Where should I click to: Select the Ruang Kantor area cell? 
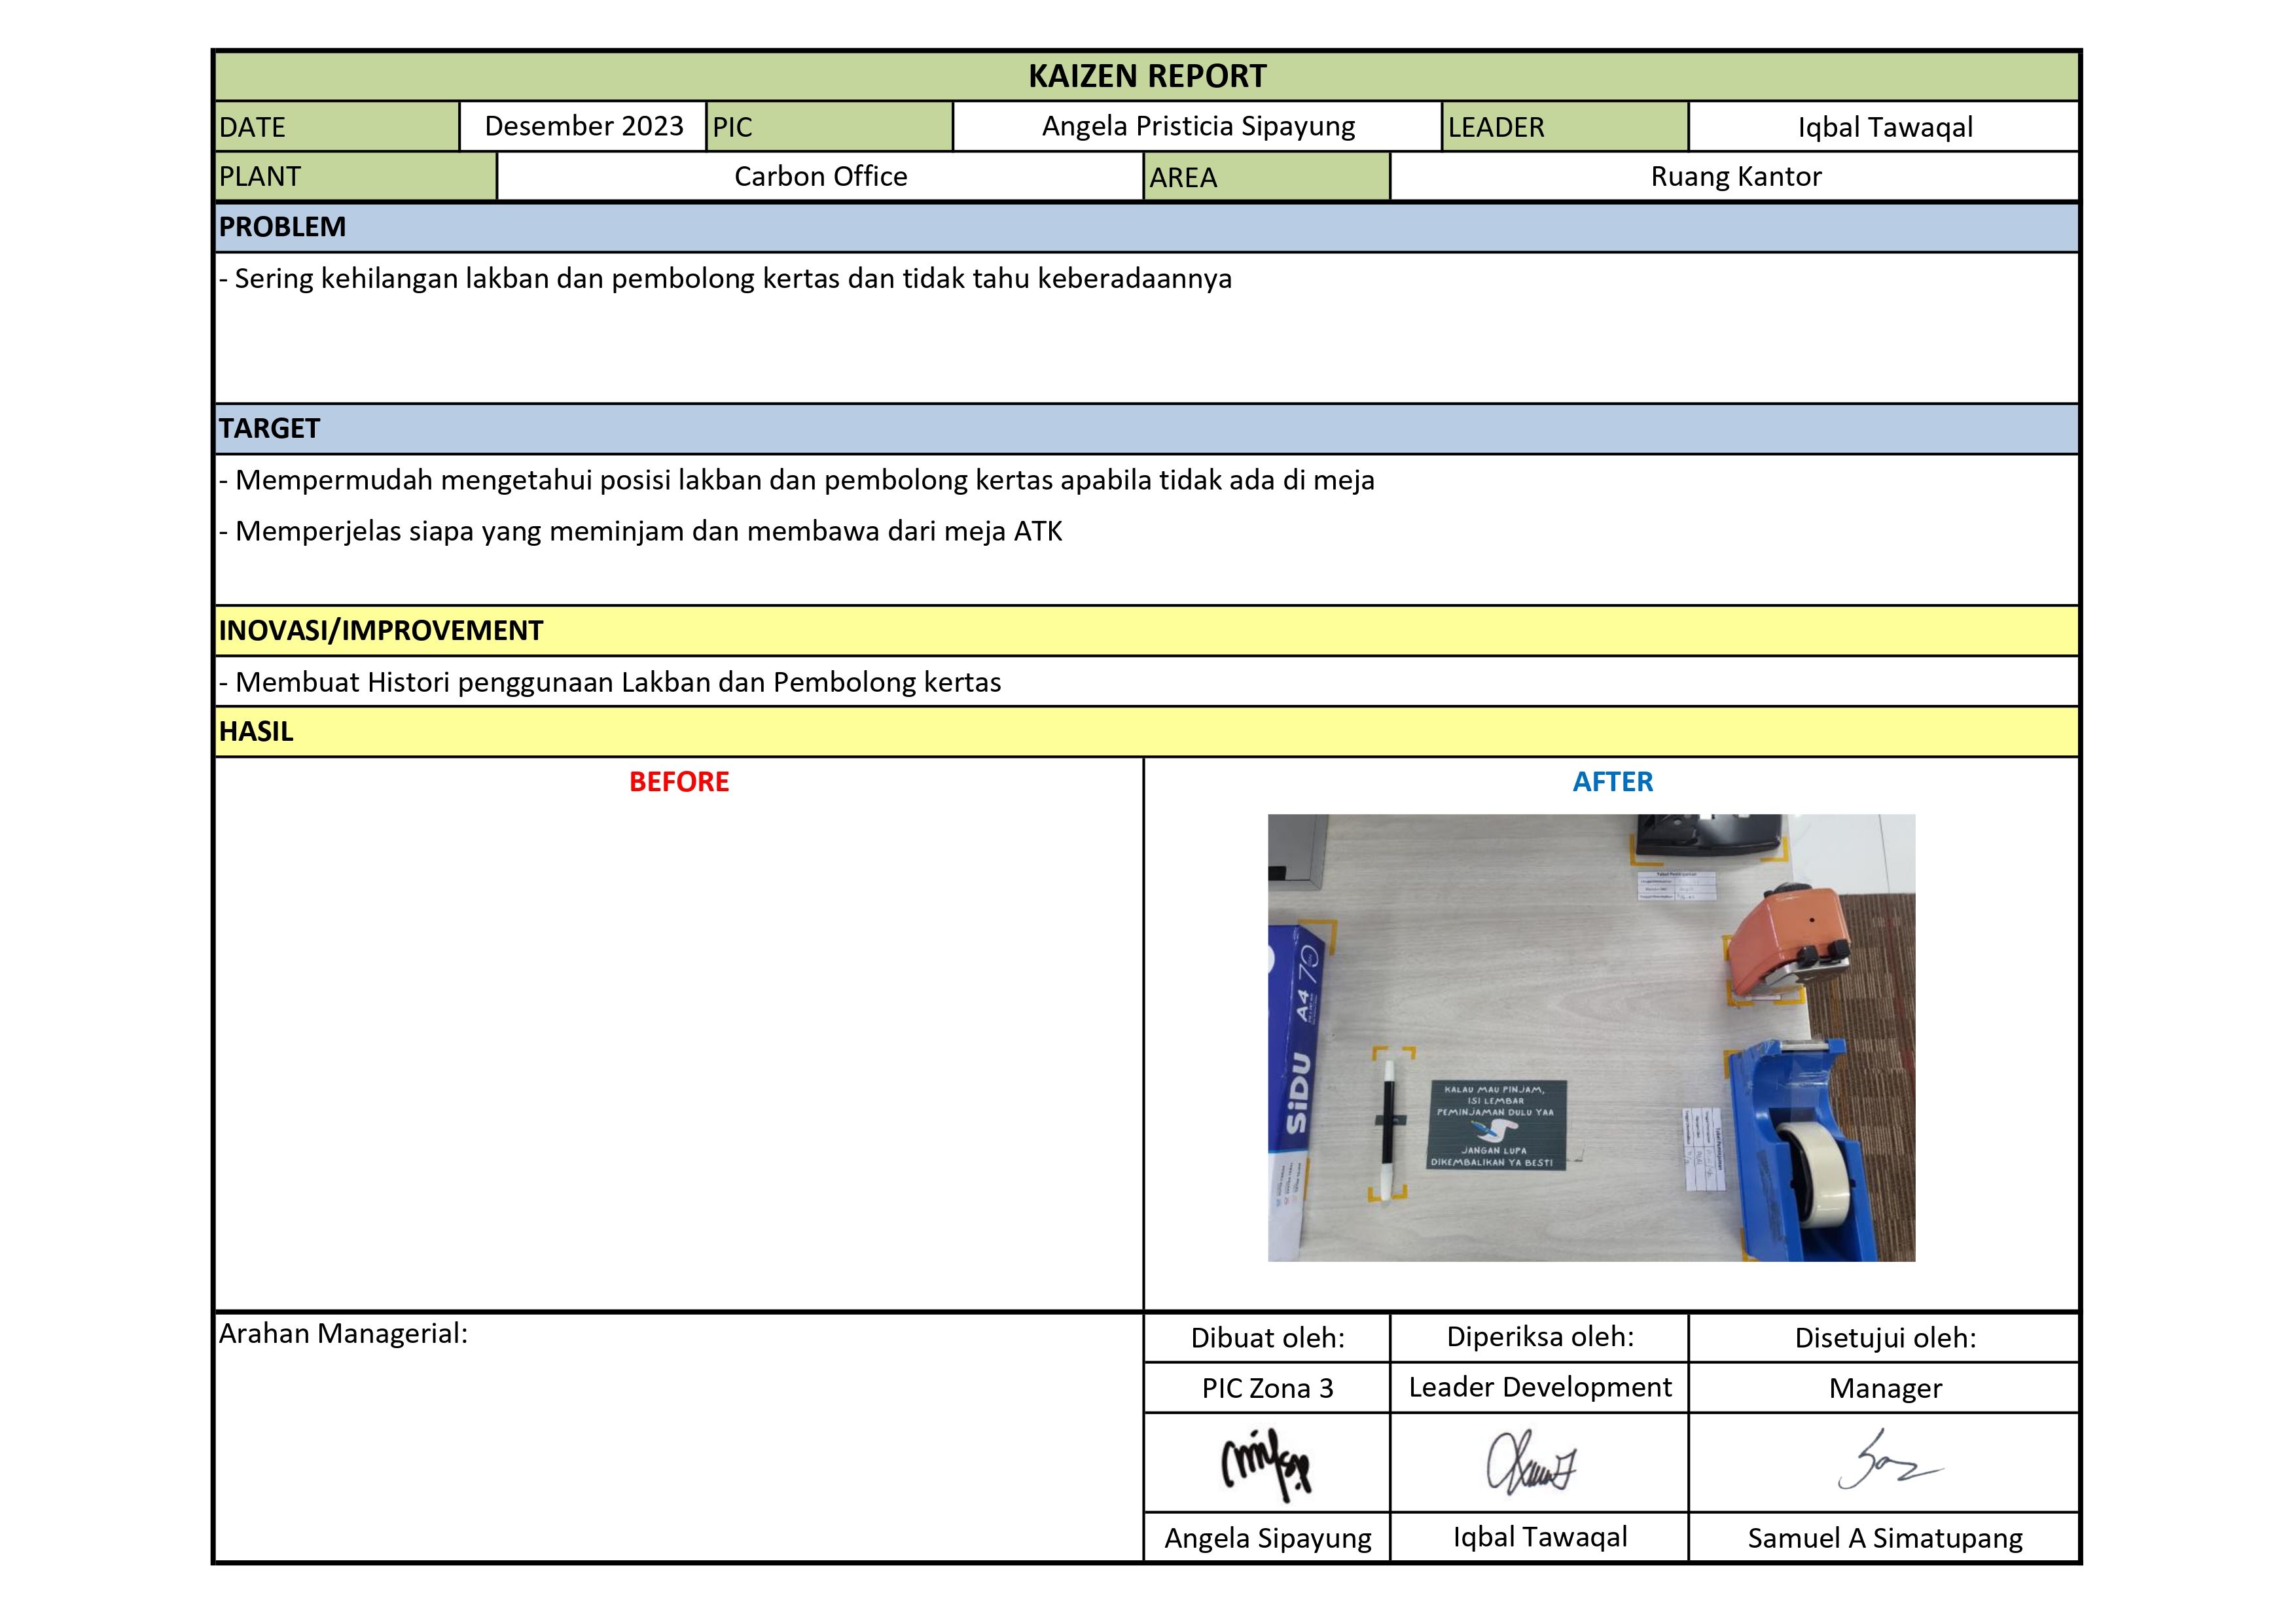[1735, 176]
